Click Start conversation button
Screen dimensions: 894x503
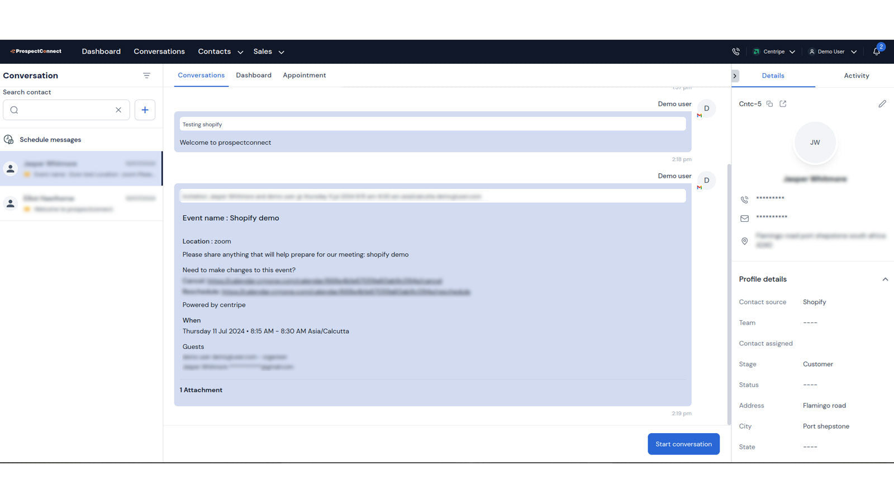click(684, 444)
